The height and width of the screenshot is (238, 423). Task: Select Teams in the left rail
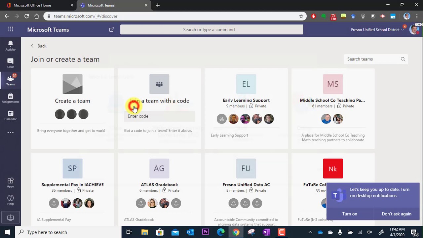[x=10, y=80]
